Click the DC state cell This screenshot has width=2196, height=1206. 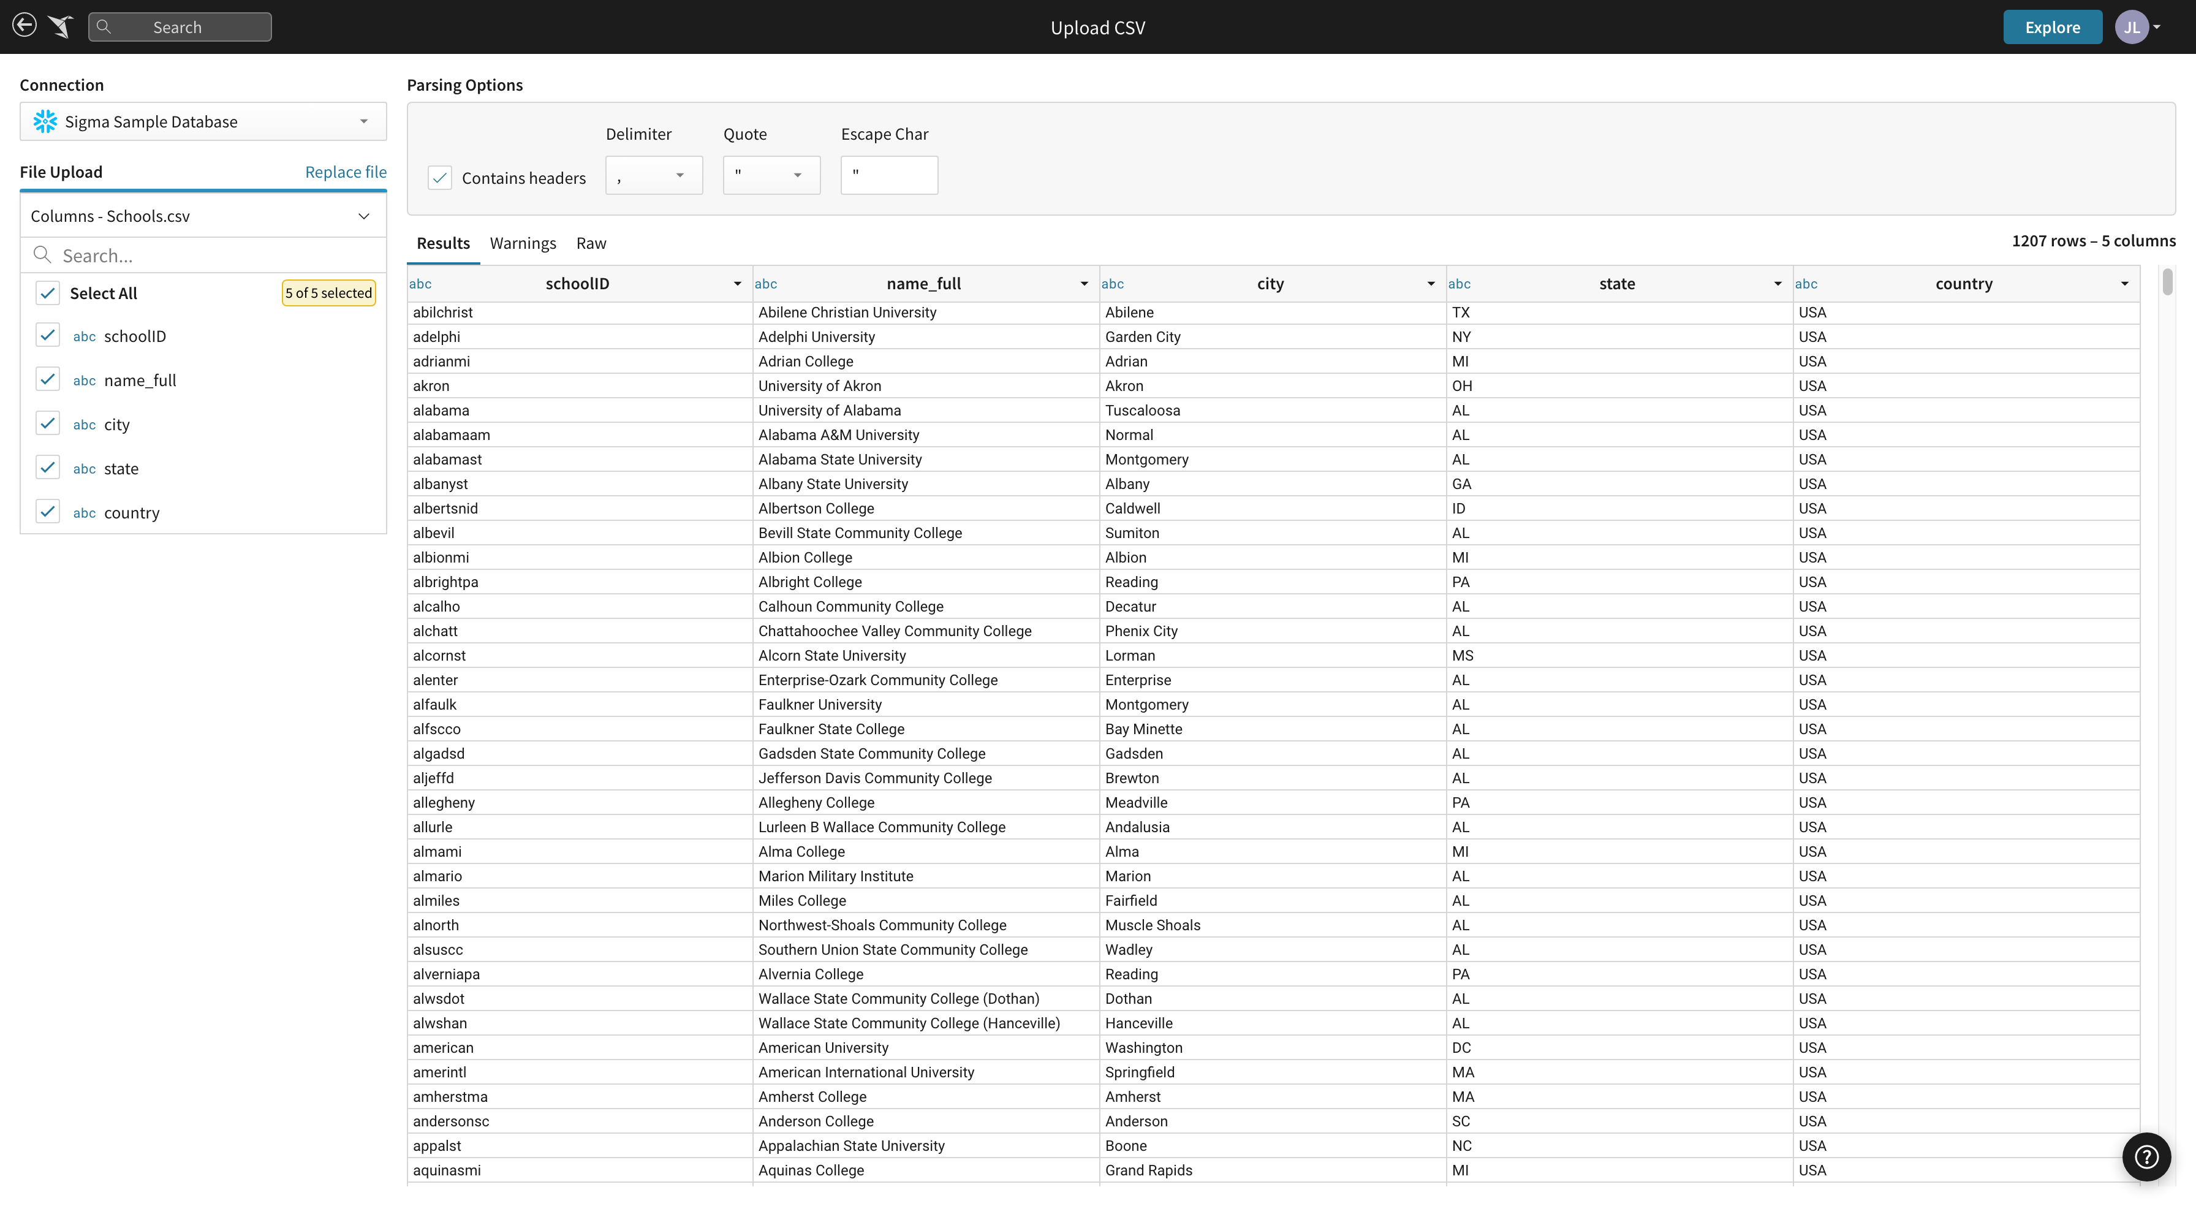click(x=1619, y=1047)
